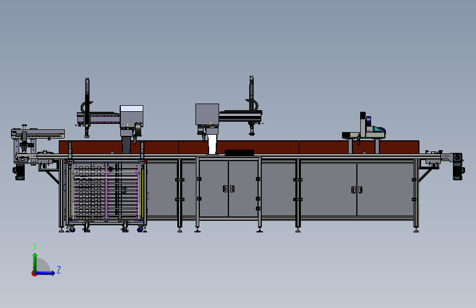This screenshot has width=476, height=308.
Task: Select the desktop dispensing robot on the right
Action: [364, 129]
